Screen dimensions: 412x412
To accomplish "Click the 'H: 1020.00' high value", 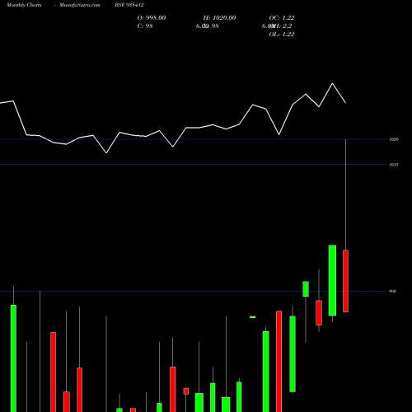I will 219,17.
